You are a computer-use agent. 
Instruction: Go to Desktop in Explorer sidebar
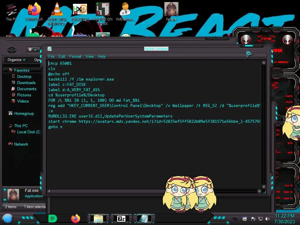[24, 76]
